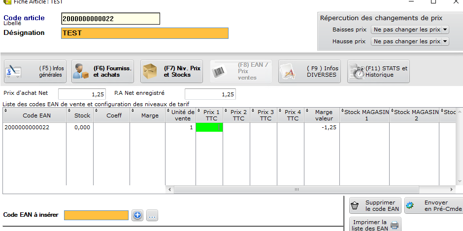Screen dimensions: 463x231
Task: Click the blue plus icon to insert EAN
Action: (x=137, y=215)
